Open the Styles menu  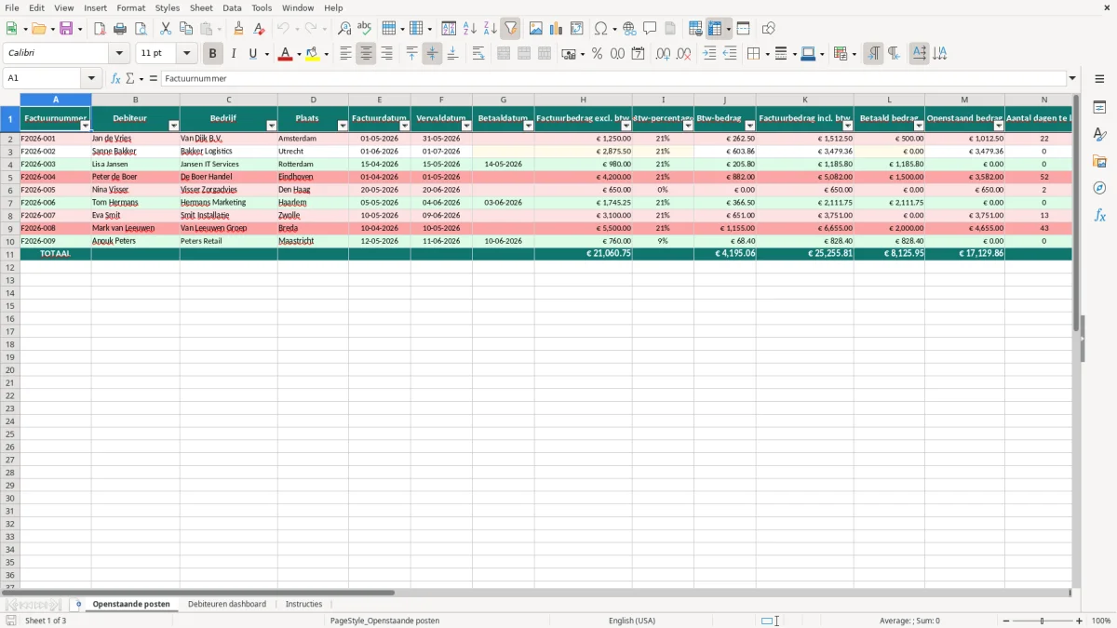pos(168,7)
